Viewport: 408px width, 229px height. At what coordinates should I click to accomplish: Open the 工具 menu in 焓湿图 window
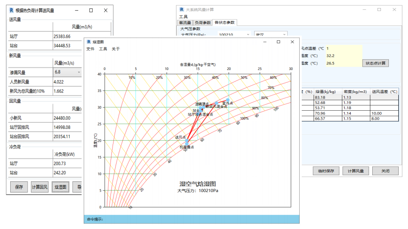(103, 49)
